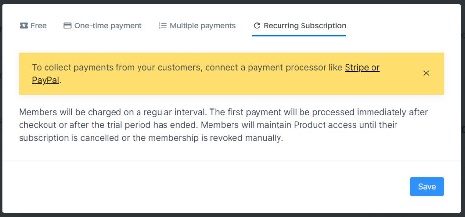Dismiss the yellow payment processor notice

(x=426, y=73)
